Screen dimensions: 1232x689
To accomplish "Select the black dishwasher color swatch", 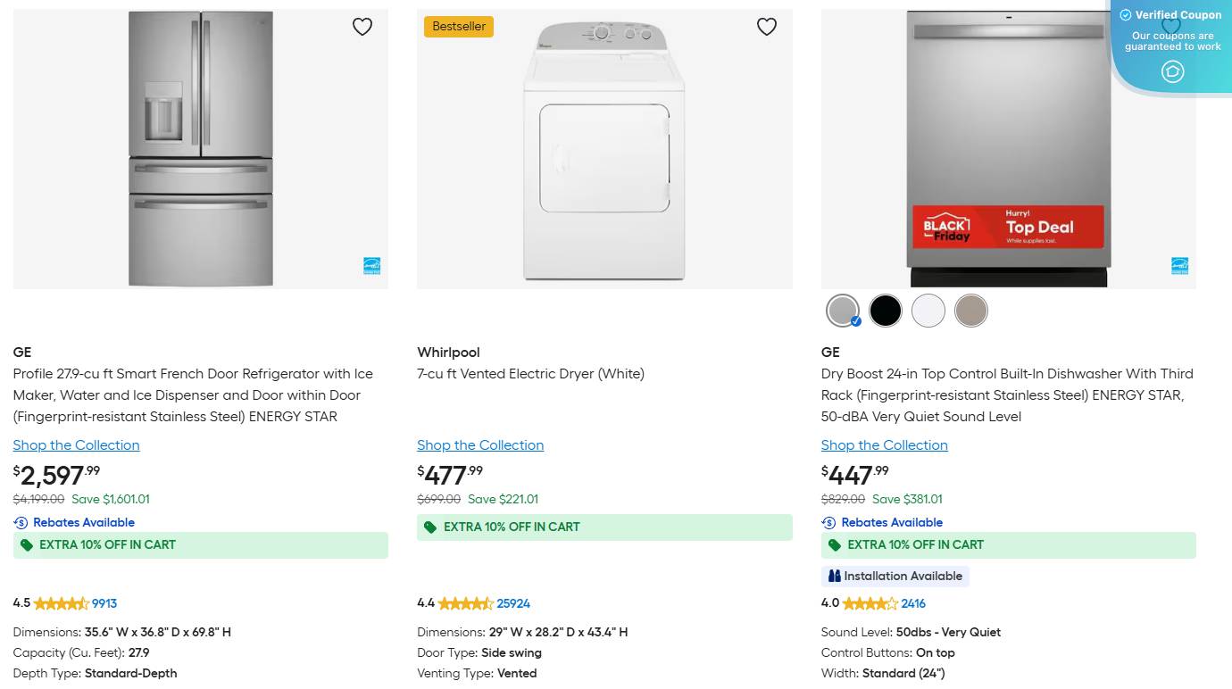I will tap(886, 311).
